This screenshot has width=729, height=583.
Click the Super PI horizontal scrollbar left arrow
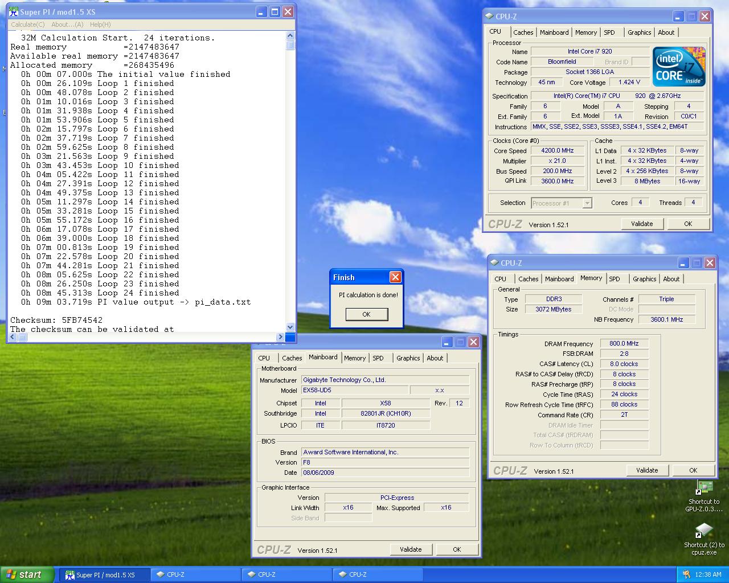click(x=13, y=337)
